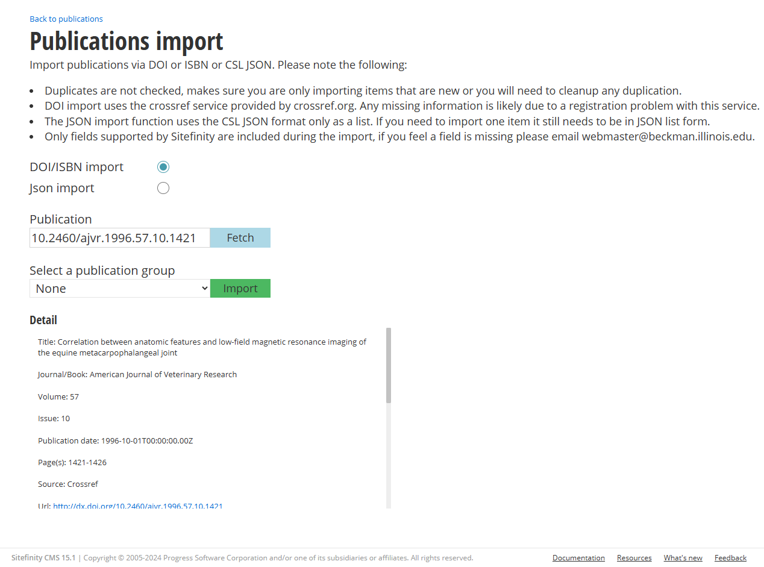Click the publication Title line in Detail

click(202, 347)
